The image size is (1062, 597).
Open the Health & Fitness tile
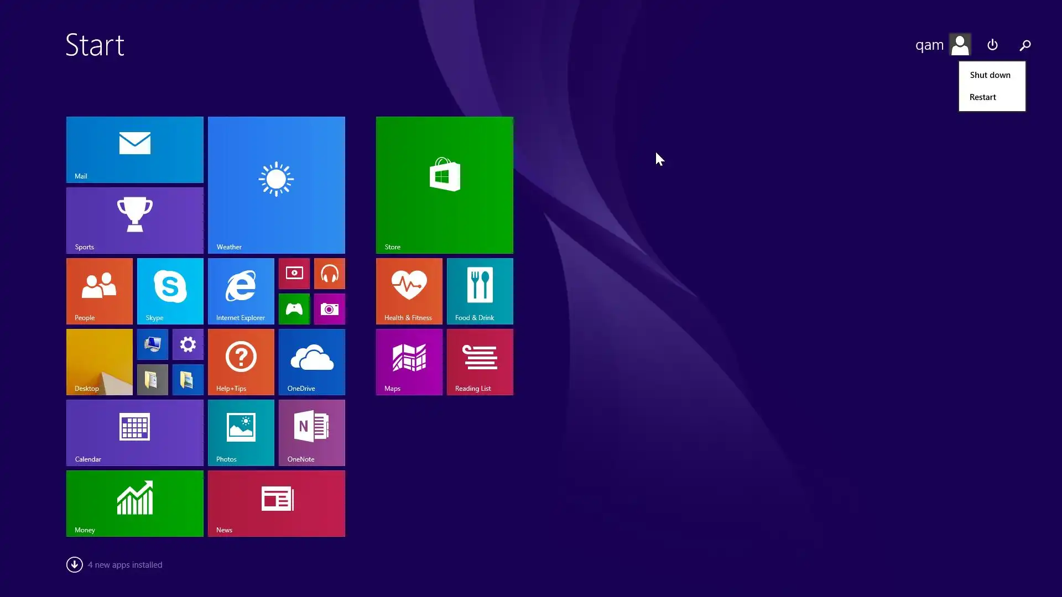click(x=409, y=291)
